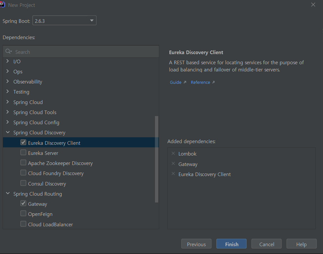Remove Lombok from added dependencies
Image resolution: width=323 pixels, height=254 pixels.
(173, 153)
